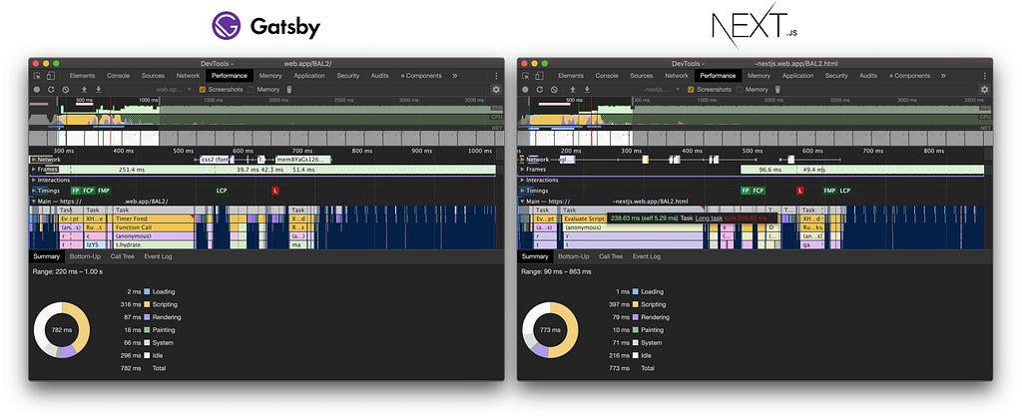
Task: Open the kebab menu in Gatsby DevTools
Action: click(x=496, y=76)
